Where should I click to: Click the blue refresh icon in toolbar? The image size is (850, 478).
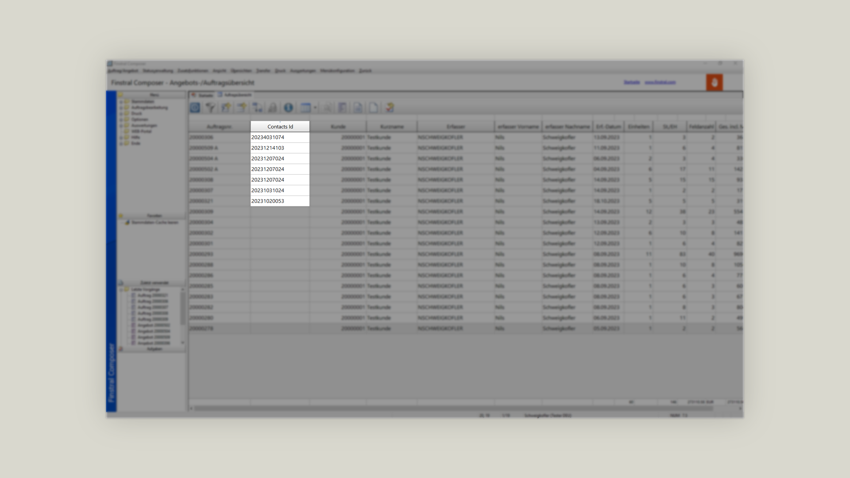pos(195,108)
